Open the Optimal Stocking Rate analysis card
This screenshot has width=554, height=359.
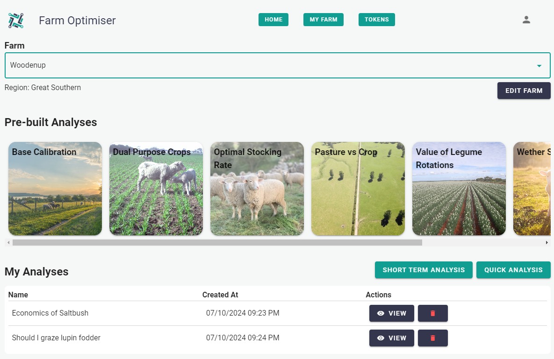point(257,189)
